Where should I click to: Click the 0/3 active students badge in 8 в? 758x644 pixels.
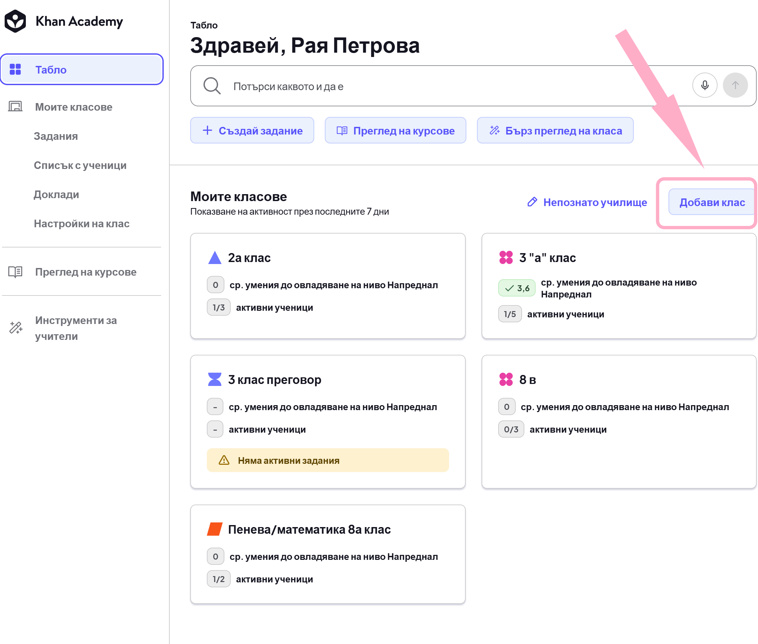(511, 429)
